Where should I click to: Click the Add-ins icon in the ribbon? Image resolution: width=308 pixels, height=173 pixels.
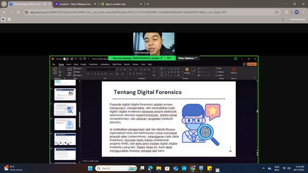[x=234, y=71]
